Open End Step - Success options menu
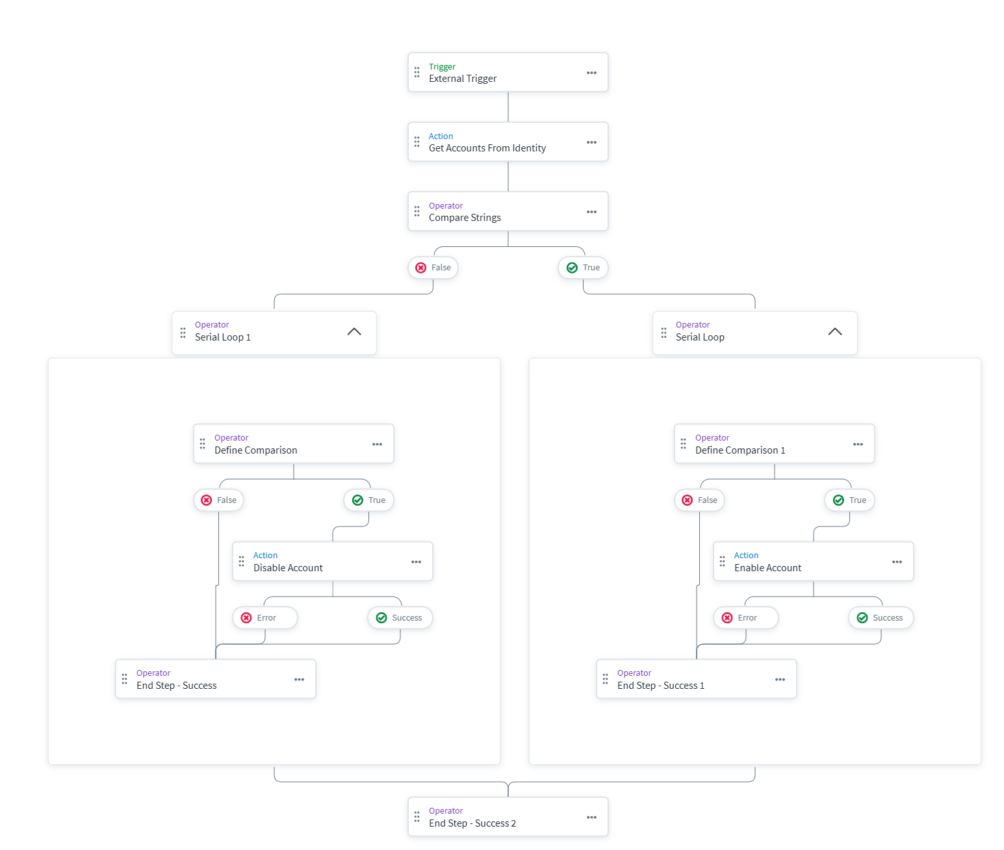Screen dimensions: 1004x850 299,680
